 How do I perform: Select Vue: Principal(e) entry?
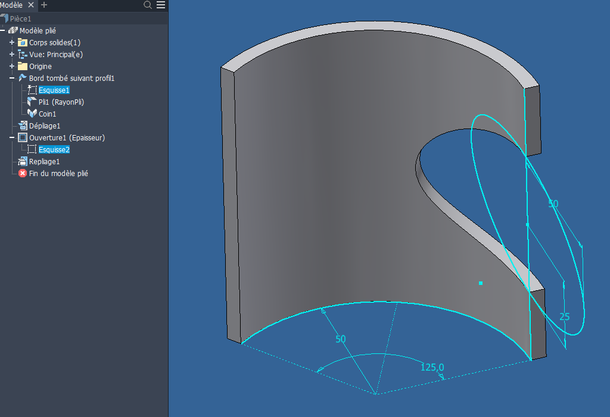tap(56, 54)
